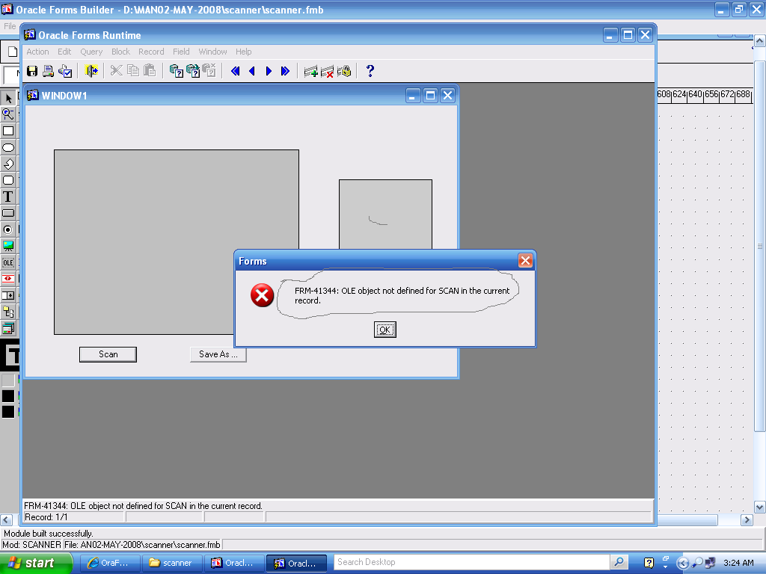This screenshot has height=574, width=766.
Task: Click the greyed Cancel Query icon
Action: (x=209, y=71)
